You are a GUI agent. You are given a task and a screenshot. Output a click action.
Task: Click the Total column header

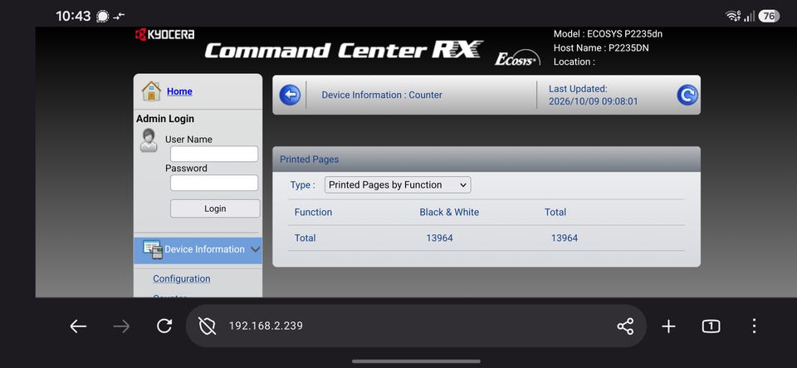(x=555, y=212)
